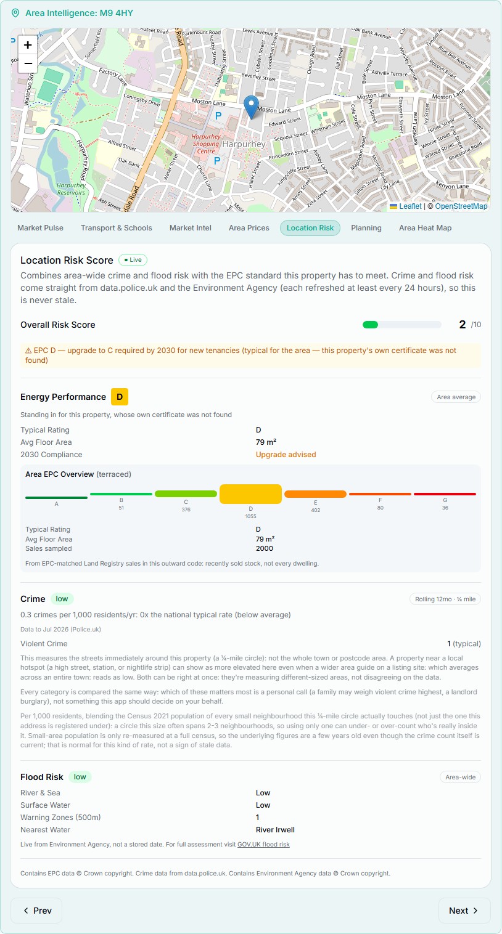Switch to the Market Pulse tab
This screenshot has height=934, width=502.
tap(40, 228)
